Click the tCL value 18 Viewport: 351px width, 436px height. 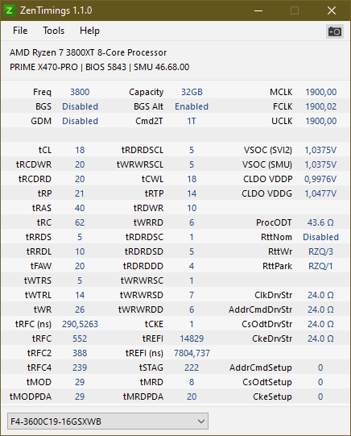80,150
